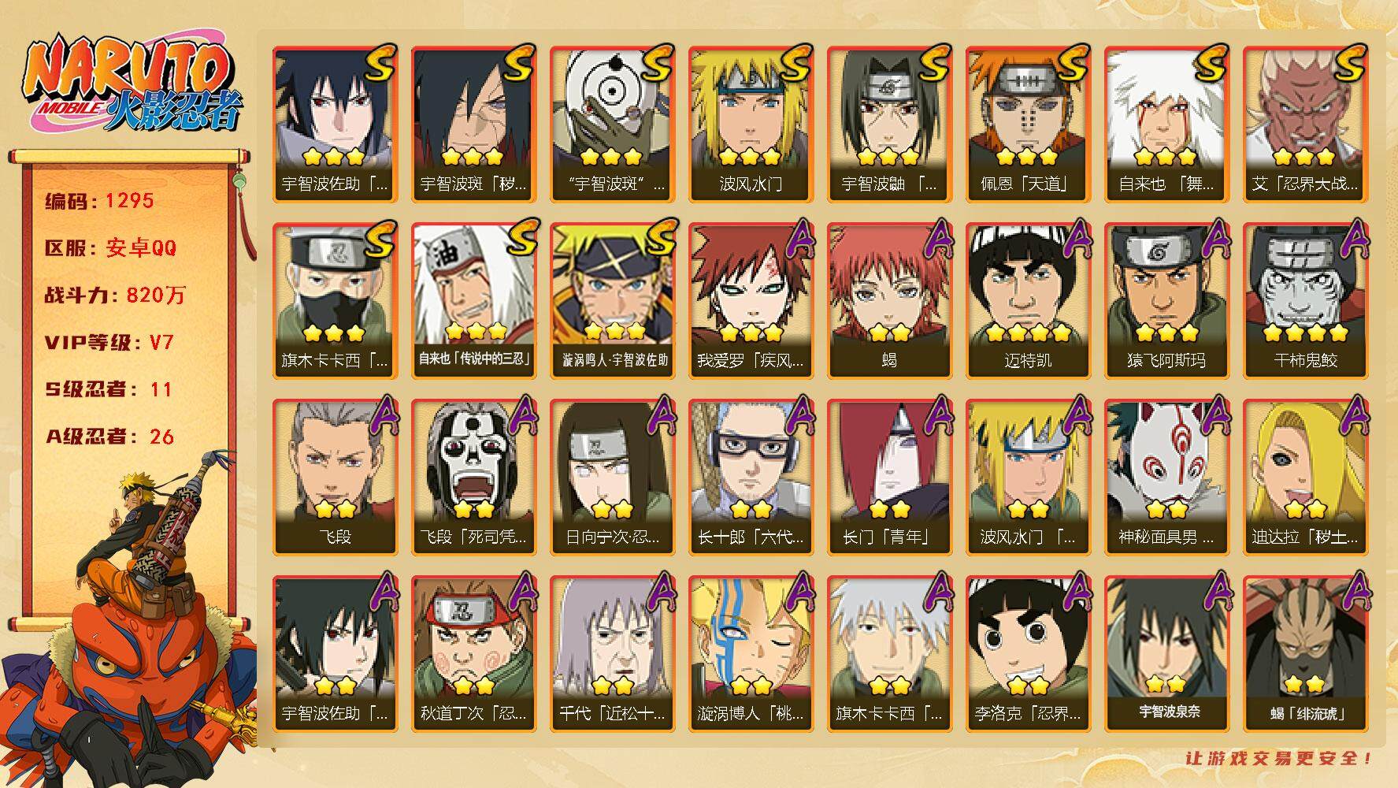The width and height of the screenshot is (1398, 788).
Task: Click the 宇智波泉奈 ninja card
Action: pyautogui.click(x=1166, y=653)
